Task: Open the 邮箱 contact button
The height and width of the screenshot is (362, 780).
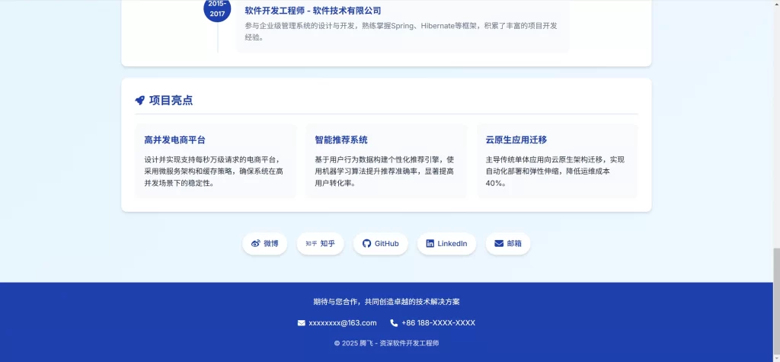Action: (x=508, y=243)
